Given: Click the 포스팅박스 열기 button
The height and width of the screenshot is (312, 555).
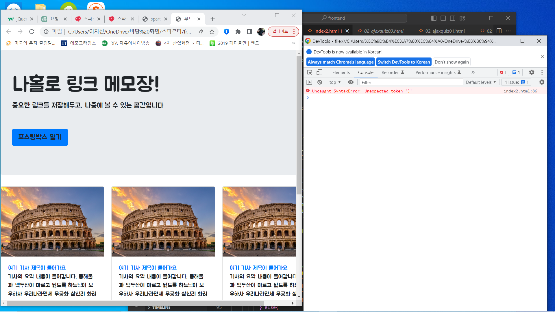Looking at the screenshot, I should click(40, 137).
